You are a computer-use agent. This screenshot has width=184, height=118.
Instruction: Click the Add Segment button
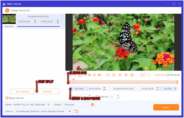[22, 91]
